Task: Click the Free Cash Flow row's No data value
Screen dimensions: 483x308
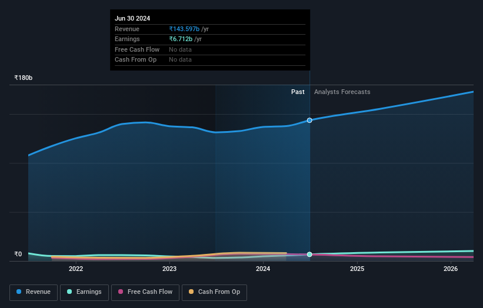Action: point(180,49)
